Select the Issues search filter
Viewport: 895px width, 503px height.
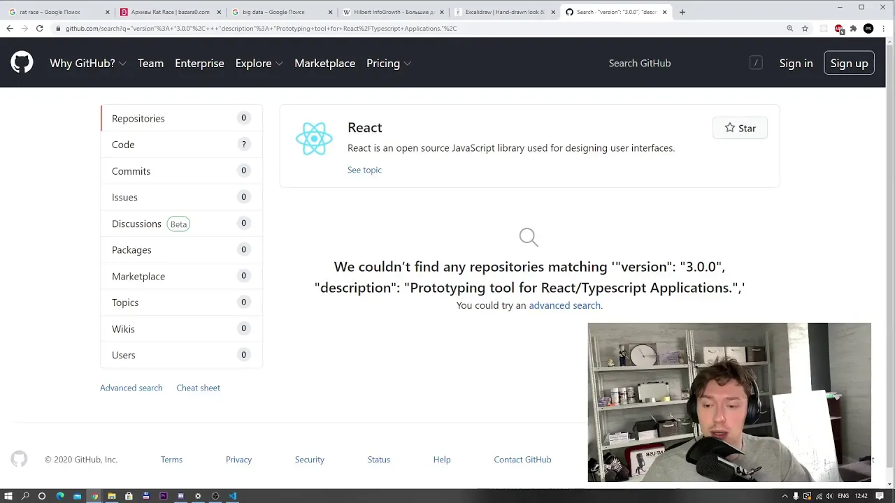[182, 197]
